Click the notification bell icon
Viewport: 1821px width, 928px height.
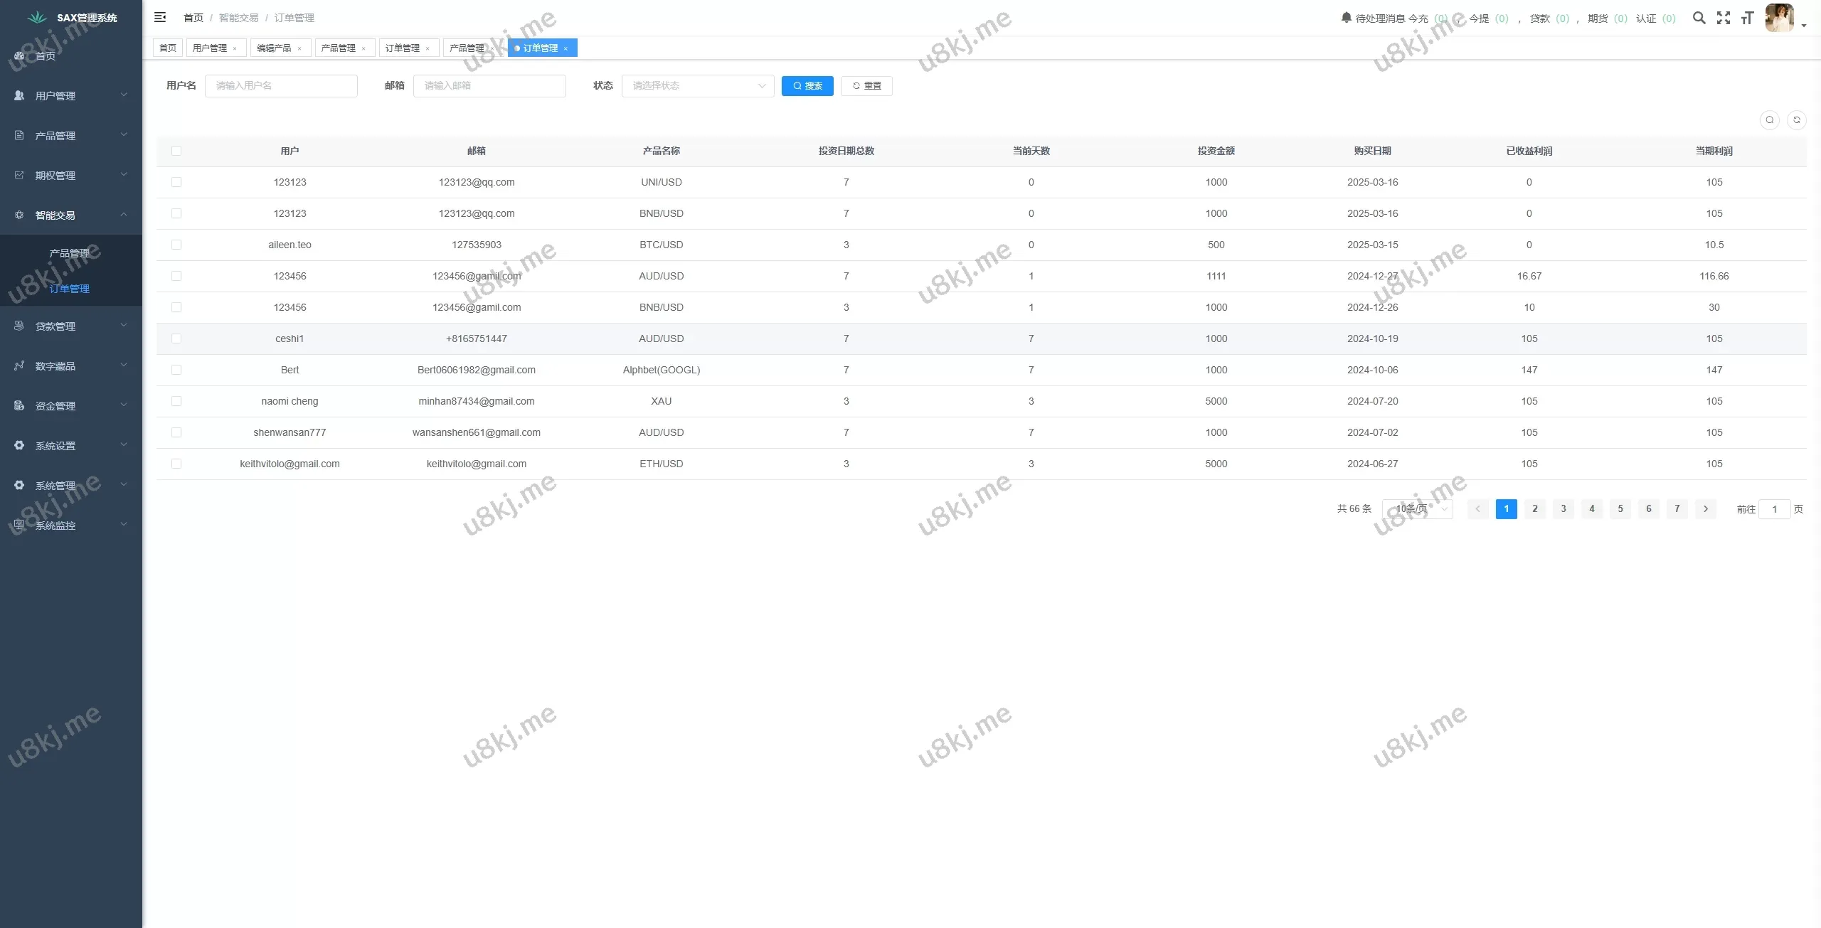tap(1346, 17)
